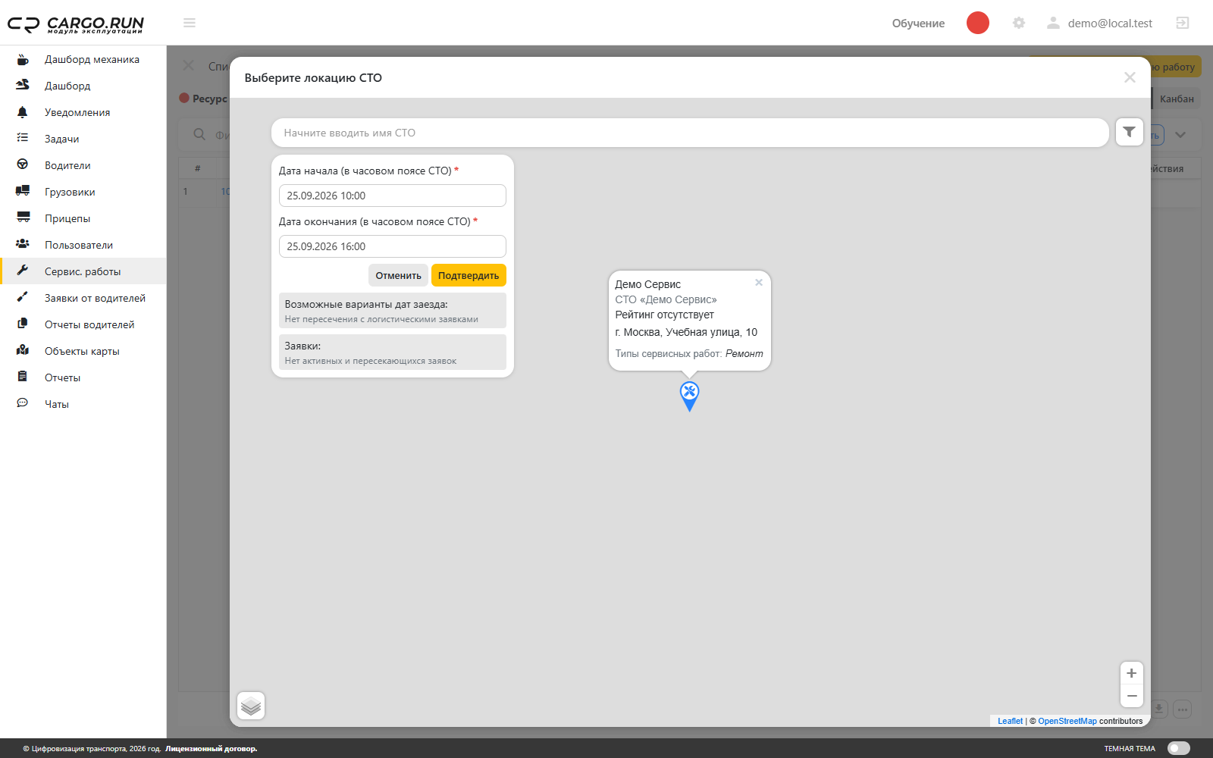Expand the chevron behind the dialog
The width and height of the screenshot is (1213, 758).
point(1180,135)
